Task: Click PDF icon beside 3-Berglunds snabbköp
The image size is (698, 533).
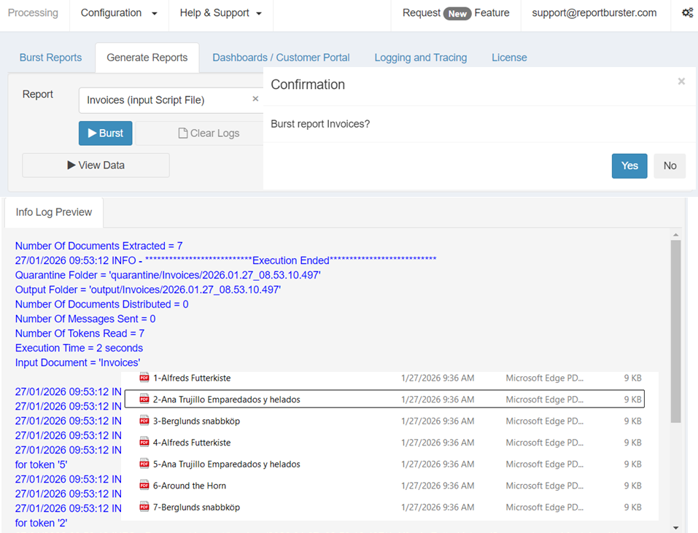Action: 144,421
